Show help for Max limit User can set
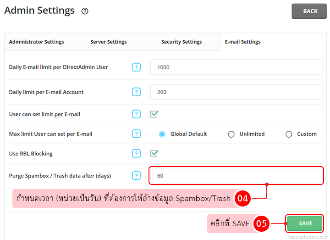 136,134
